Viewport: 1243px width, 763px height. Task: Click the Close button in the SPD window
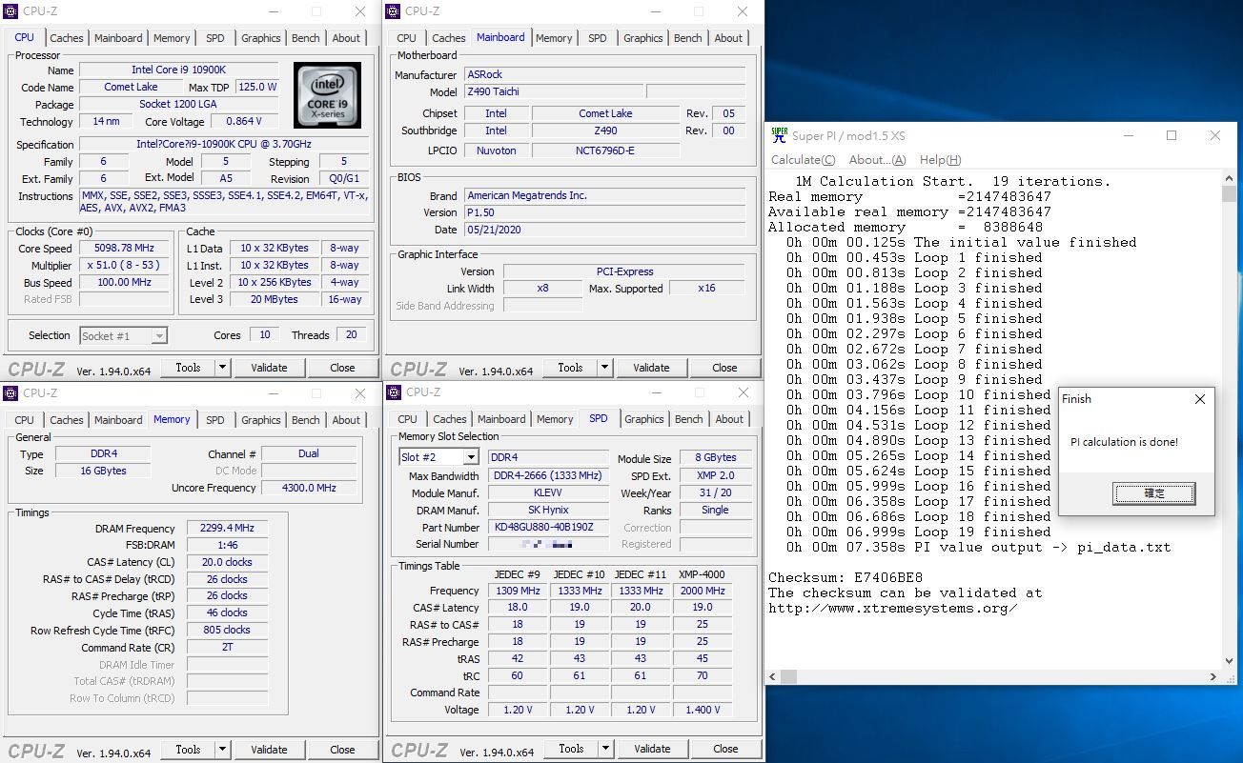pyautogui.click(x=725, y=749)
